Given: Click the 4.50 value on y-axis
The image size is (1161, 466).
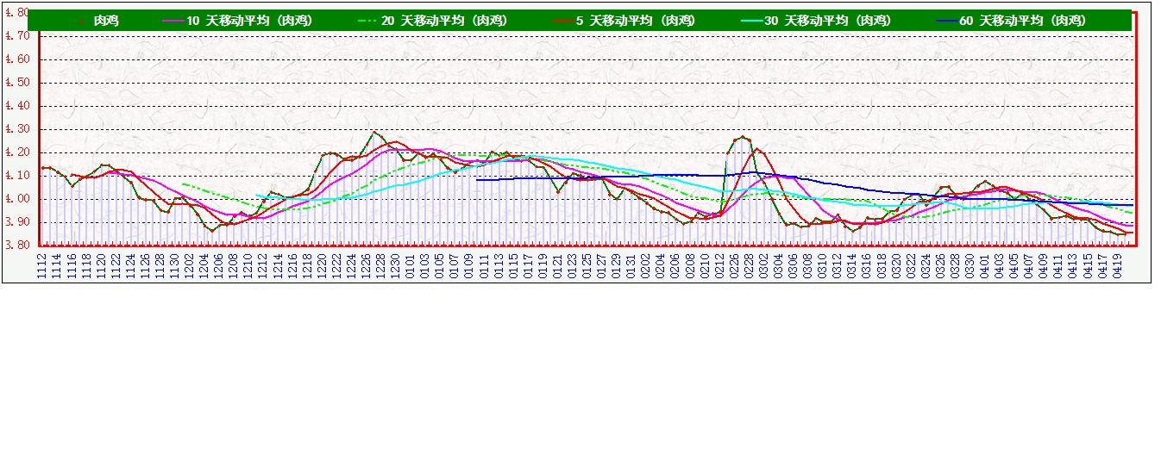Looking at the screenshot, I should pyautogui.click(x=17, y=83).
